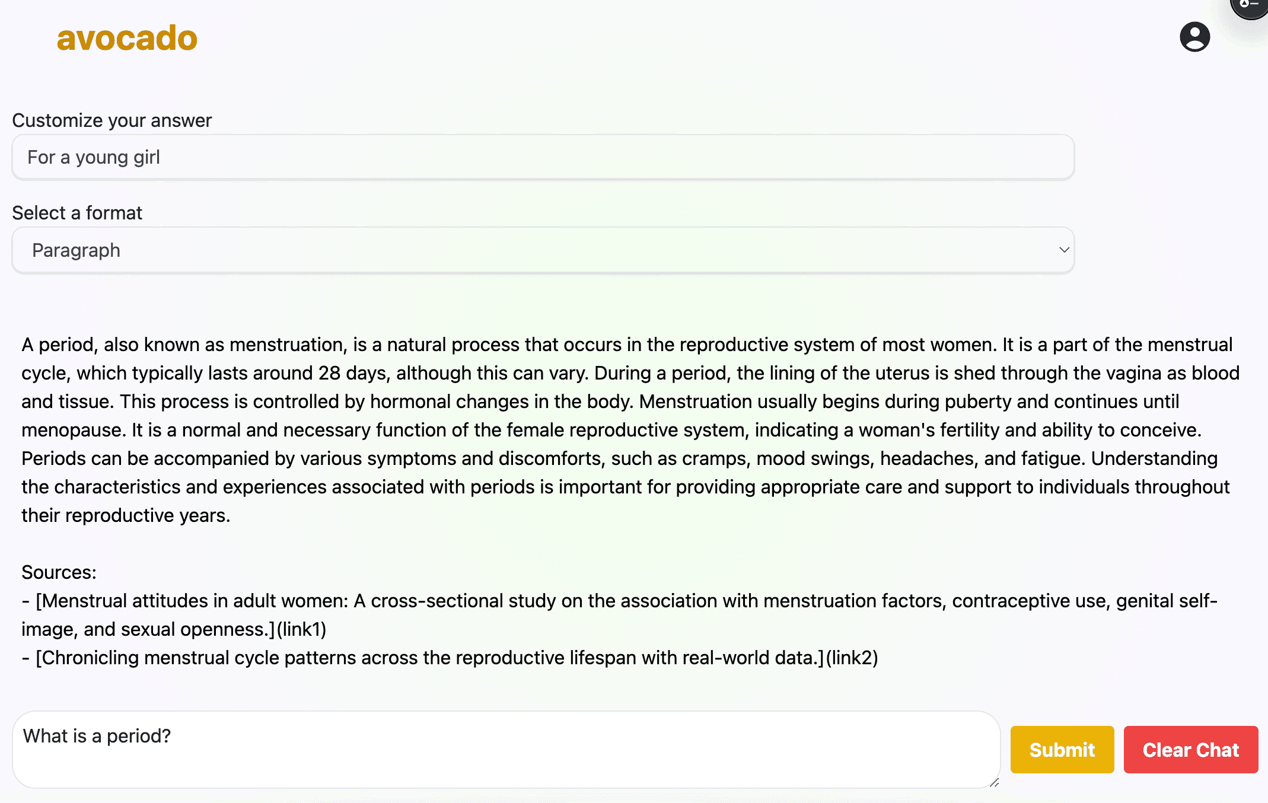This screenshot has height=803, width=1268.
Task: Submit the question with the yellow button
Action: (1062, 750)
